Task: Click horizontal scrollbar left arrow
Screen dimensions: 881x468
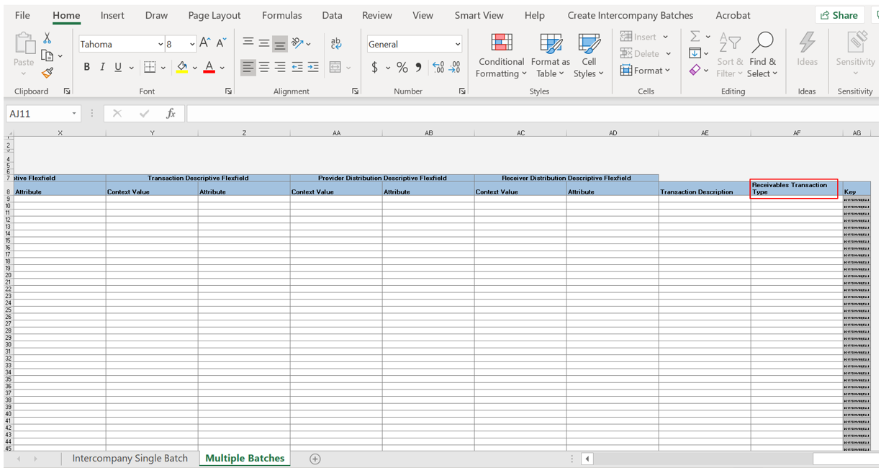Action: point(587,459)
